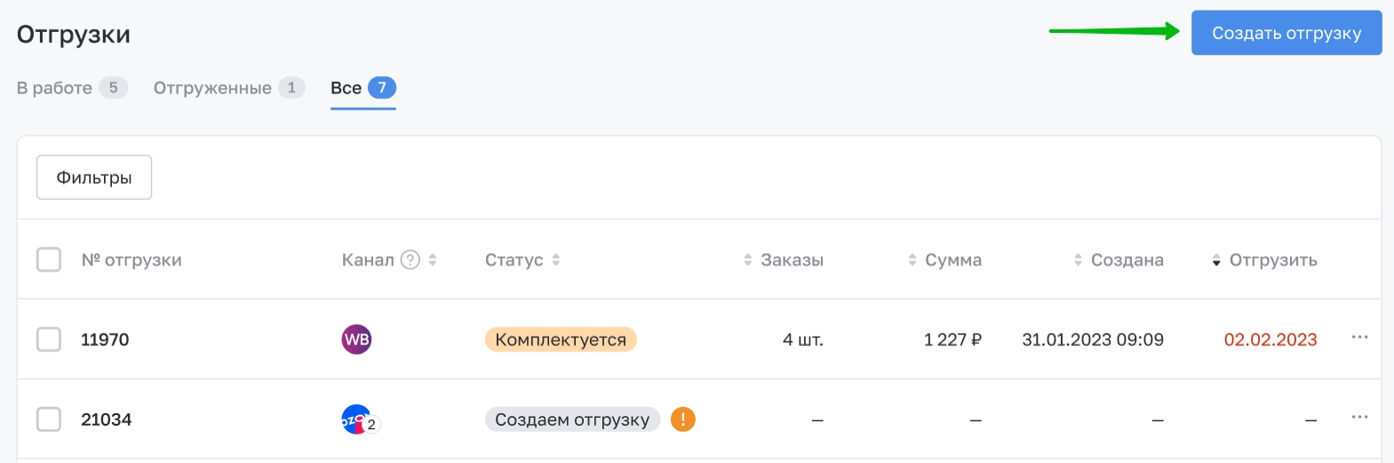Screen dimensions: 1394x463
Task: Click the help question mark next to Канал
Action: coord(410,259)
